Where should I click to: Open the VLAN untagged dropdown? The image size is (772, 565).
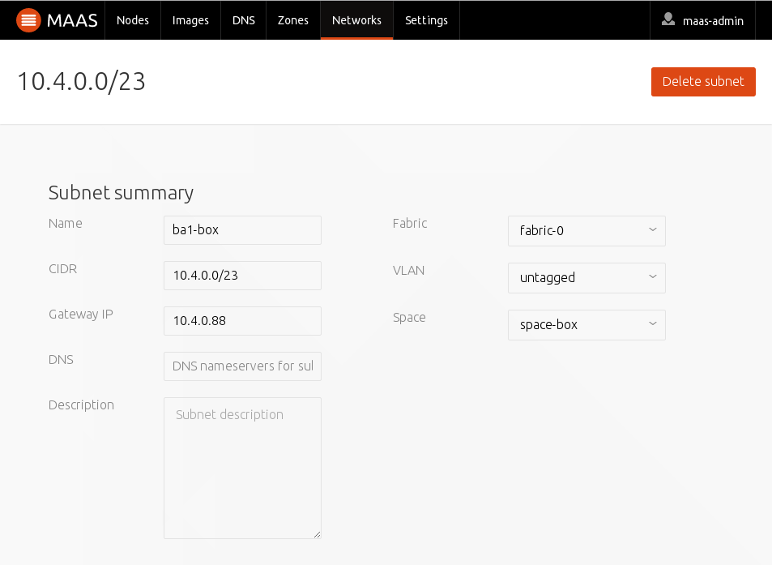click(x=586, y=278)
